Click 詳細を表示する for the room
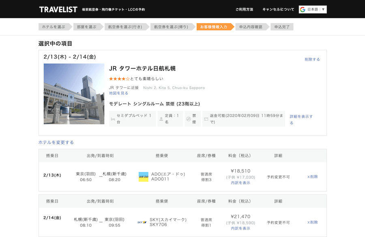Viewport: 365px width, 237px height. pos(301,120)
